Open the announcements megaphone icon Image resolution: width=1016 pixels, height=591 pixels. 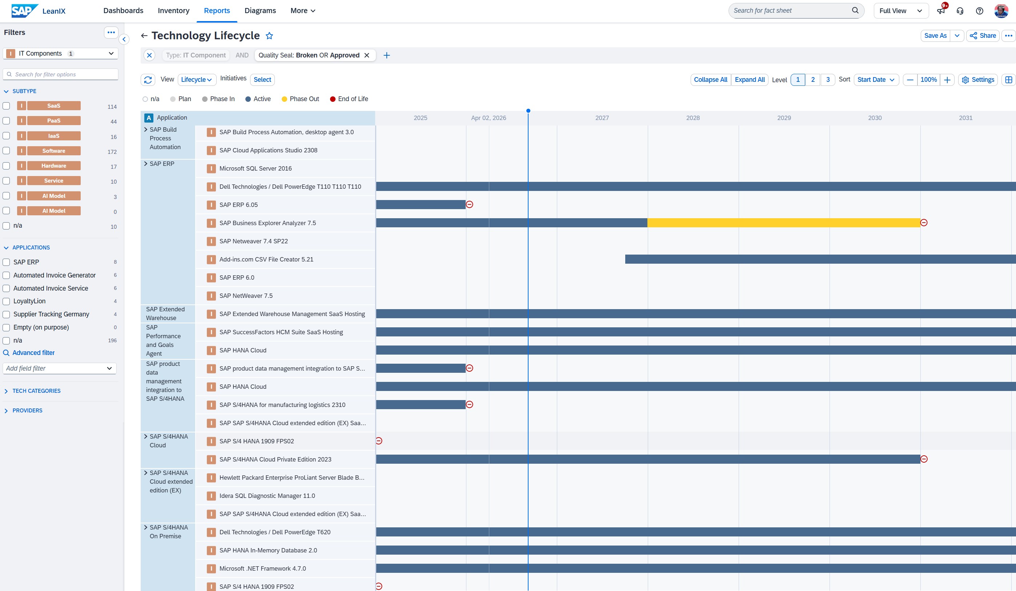pyautogui.click(x=941, y=11)
